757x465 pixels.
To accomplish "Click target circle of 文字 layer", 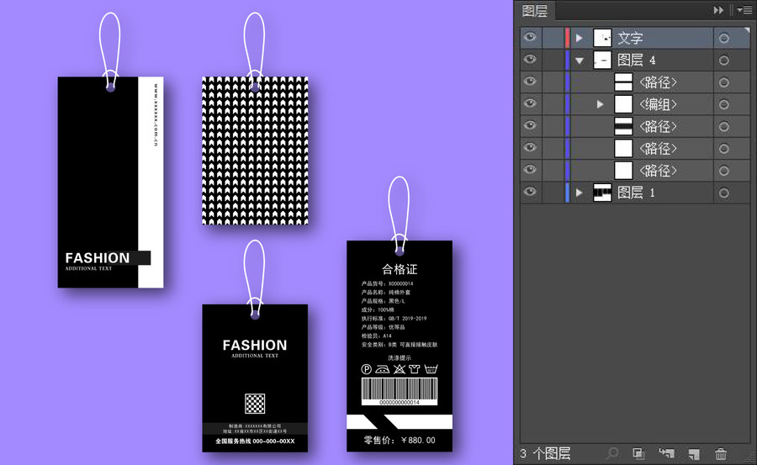I will (723, 38).
